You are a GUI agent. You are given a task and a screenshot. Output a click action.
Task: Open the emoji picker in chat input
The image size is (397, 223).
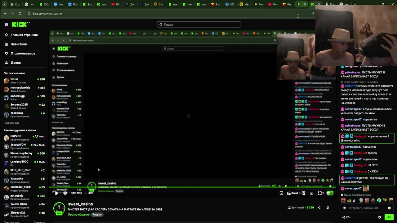click(x=389, y=208)
